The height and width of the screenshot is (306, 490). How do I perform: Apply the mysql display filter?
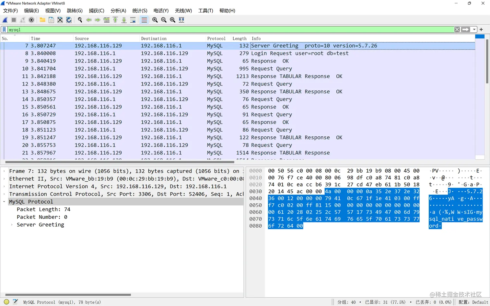pos(466,29)
